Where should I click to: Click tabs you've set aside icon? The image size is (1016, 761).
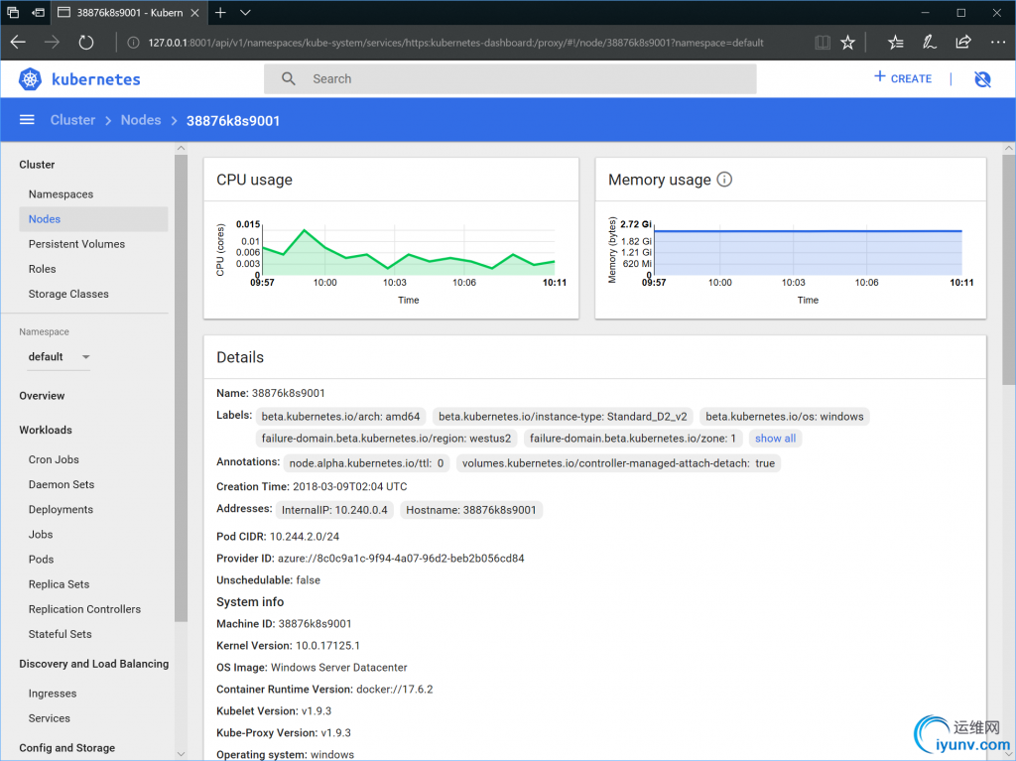[x=13, y=12]
